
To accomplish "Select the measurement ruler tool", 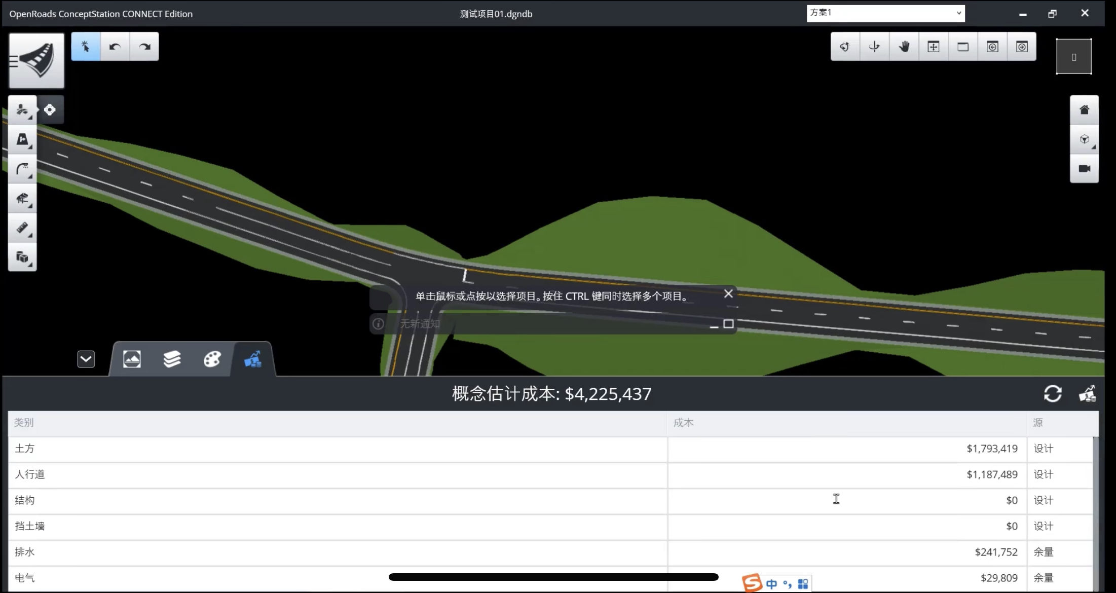I will 22,228.
